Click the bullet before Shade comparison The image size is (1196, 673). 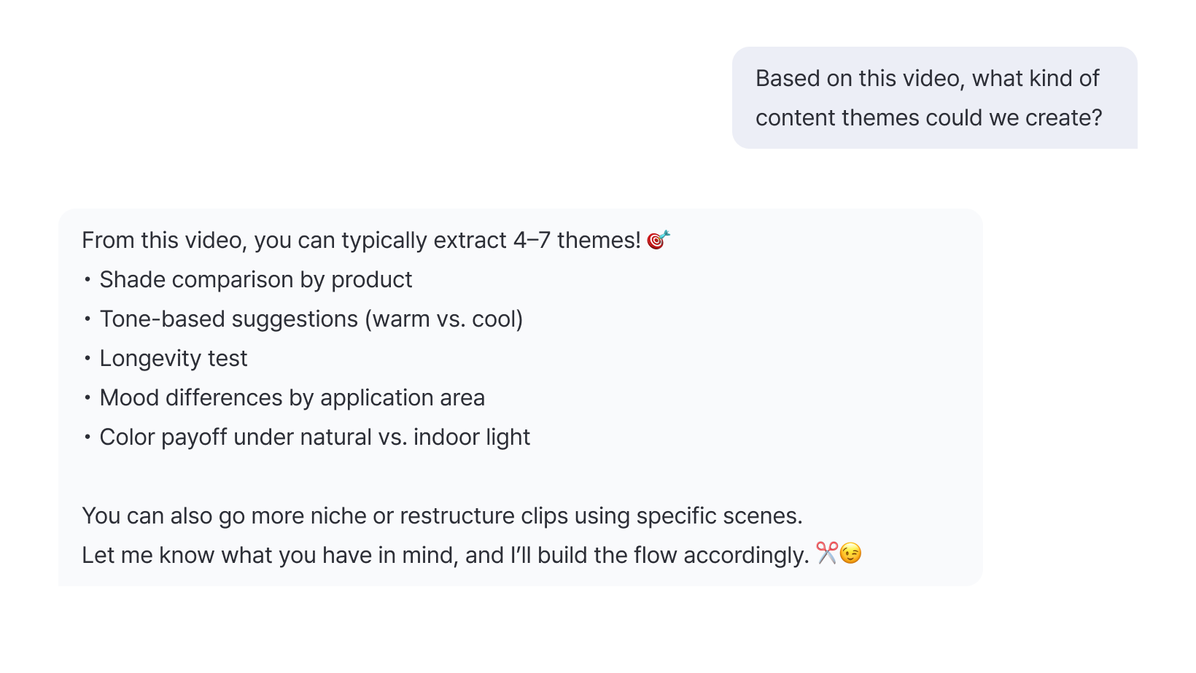point(88,280)
